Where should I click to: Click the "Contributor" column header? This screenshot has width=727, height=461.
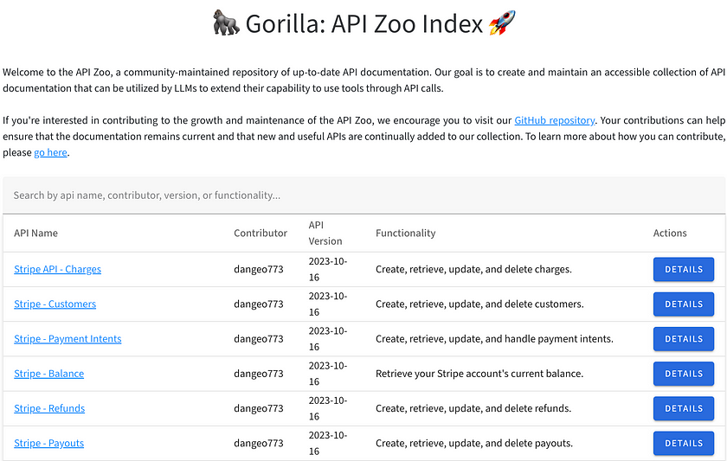click(x=261, y=233)
